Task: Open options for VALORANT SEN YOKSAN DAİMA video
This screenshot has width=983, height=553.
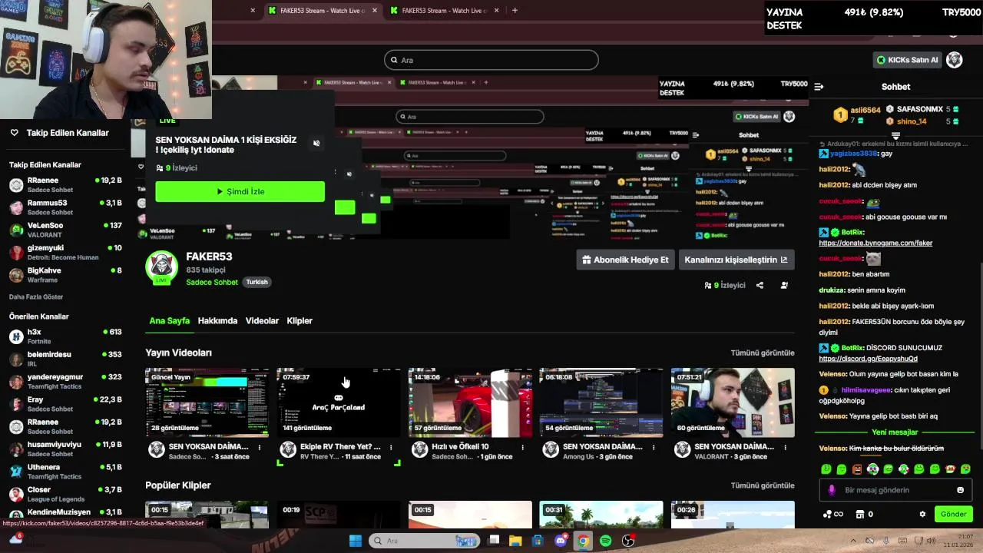Action: pos(786,447)
